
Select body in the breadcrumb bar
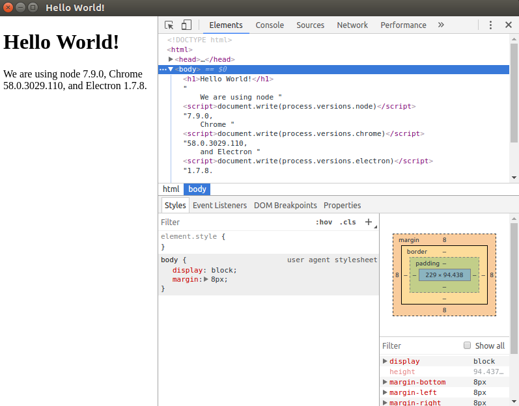tap(197, 189)
